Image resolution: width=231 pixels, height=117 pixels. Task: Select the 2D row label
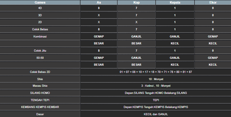point(40,22)
